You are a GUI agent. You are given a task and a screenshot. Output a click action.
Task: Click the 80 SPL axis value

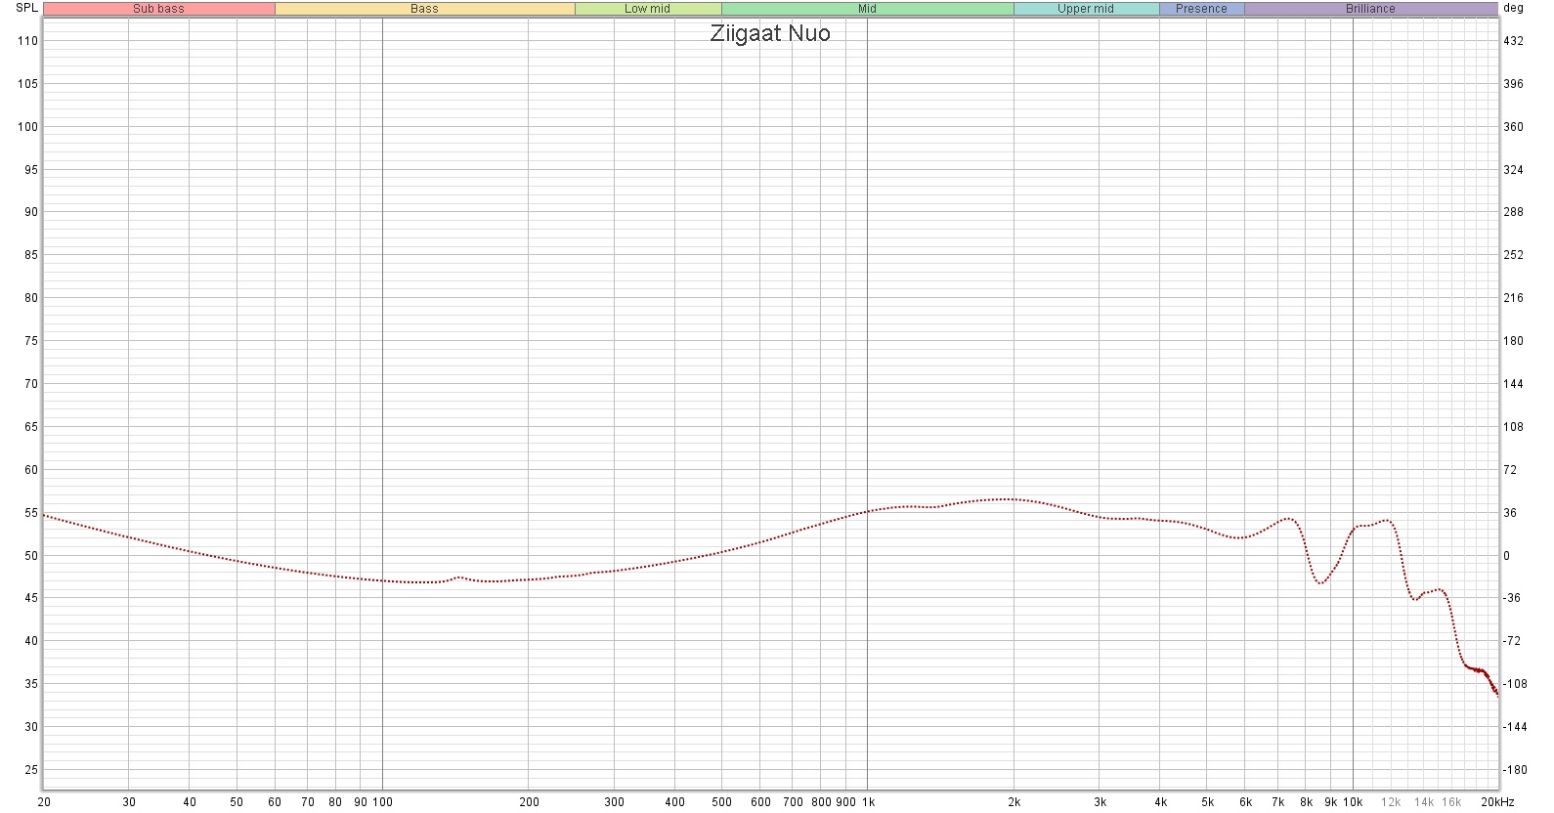(x=31, y=298)
